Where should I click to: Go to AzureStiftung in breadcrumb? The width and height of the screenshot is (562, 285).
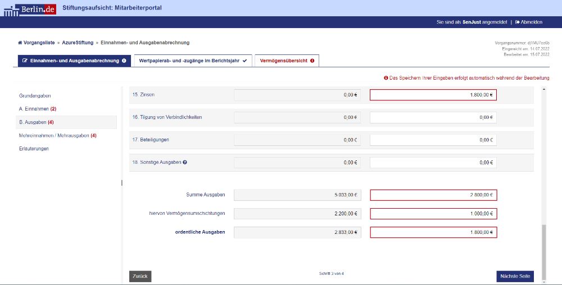78,43
